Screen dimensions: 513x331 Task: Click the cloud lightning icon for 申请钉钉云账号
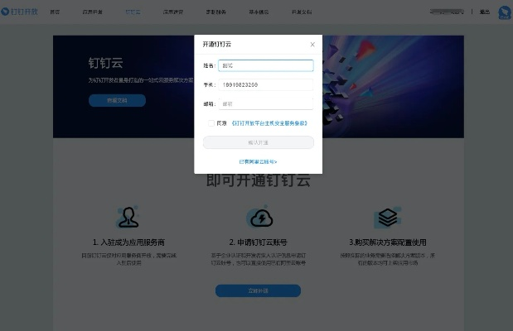(x=259, y=218)
